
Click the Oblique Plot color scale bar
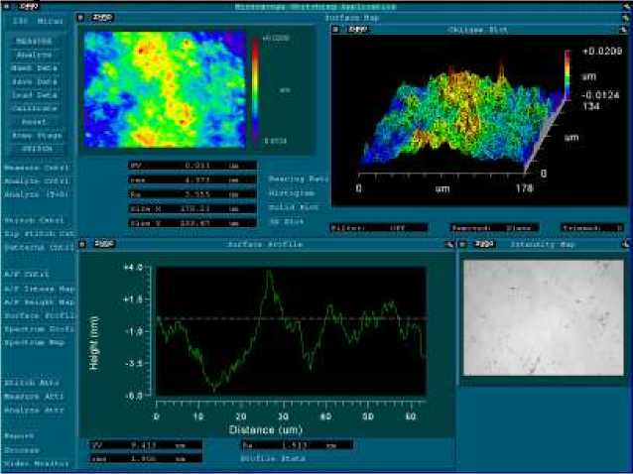tap(568, 74)
